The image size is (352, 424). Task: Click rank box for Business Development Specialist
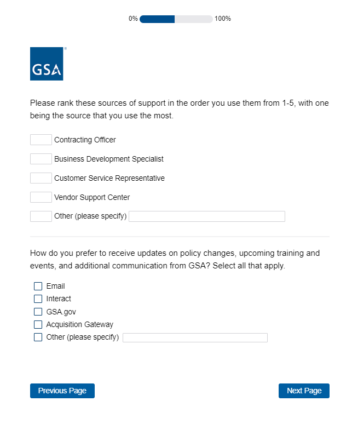click(x=41, y=159)
